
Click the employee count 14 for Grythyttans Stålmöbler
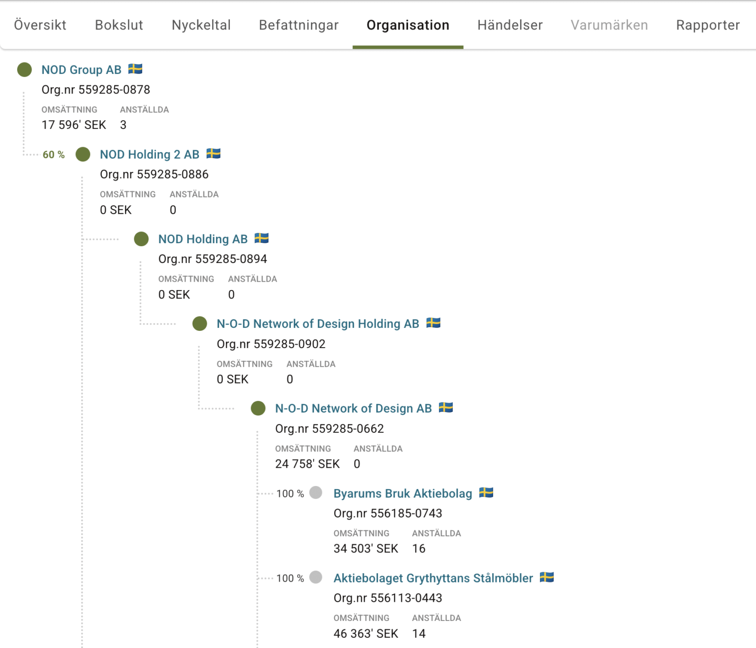pyautogui.click(x=419, y=633)
